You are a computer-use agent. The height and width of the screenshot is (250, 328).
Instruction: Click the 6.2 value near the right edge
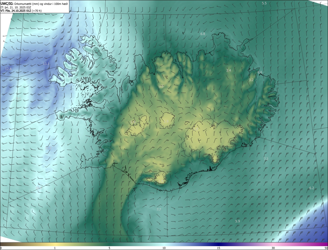coord(312,188)
